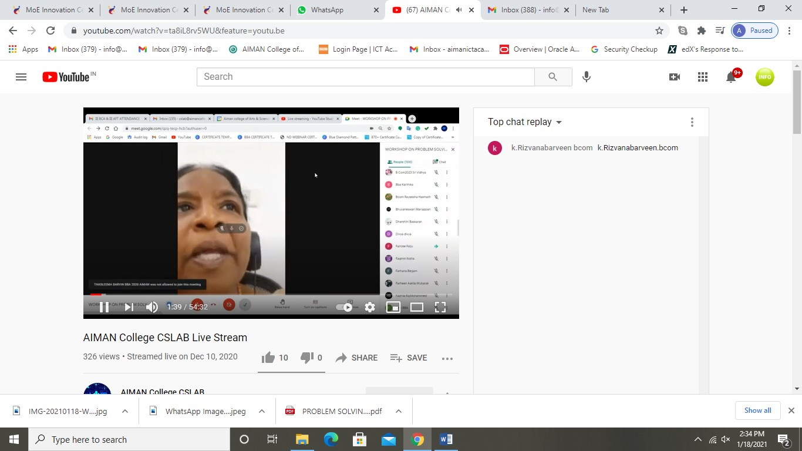The height and width of the screenshot is (451, 802).
Task: Open a new browser tab with plus
Action: coord(684,10)
